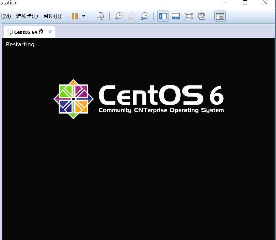Close the CentOS 64 位 tab

(50, 32)
